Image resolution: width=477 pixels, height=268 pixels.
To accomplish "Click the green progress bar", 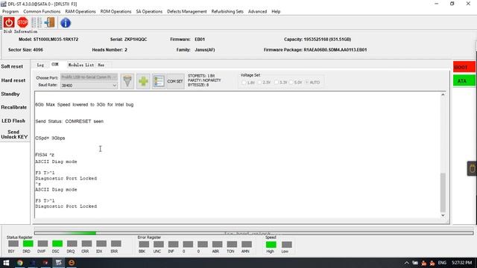I will coord(253,233).
